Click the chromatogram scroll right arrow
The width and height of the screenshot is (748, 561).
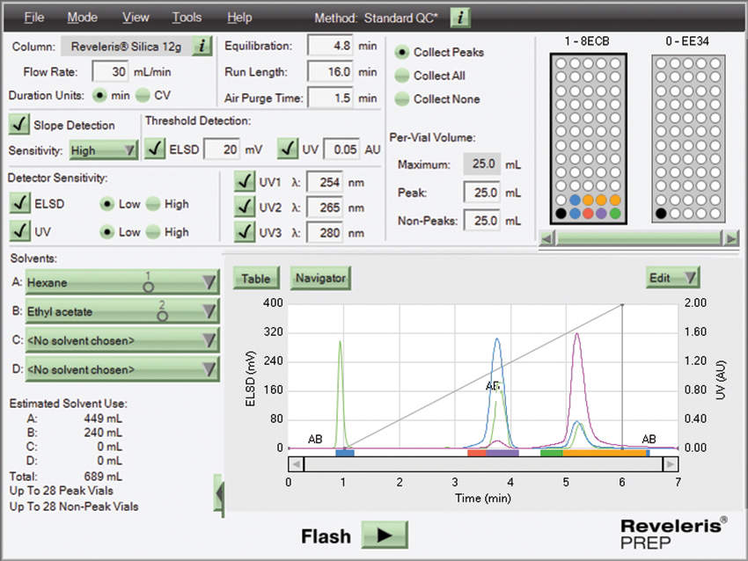click(x=671, y=463)
